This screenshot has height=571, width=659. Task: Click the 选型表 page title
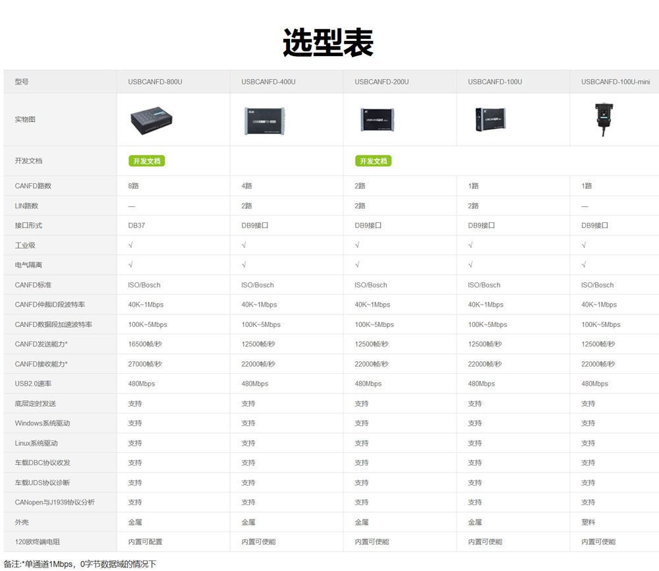(x=328, y=43)
